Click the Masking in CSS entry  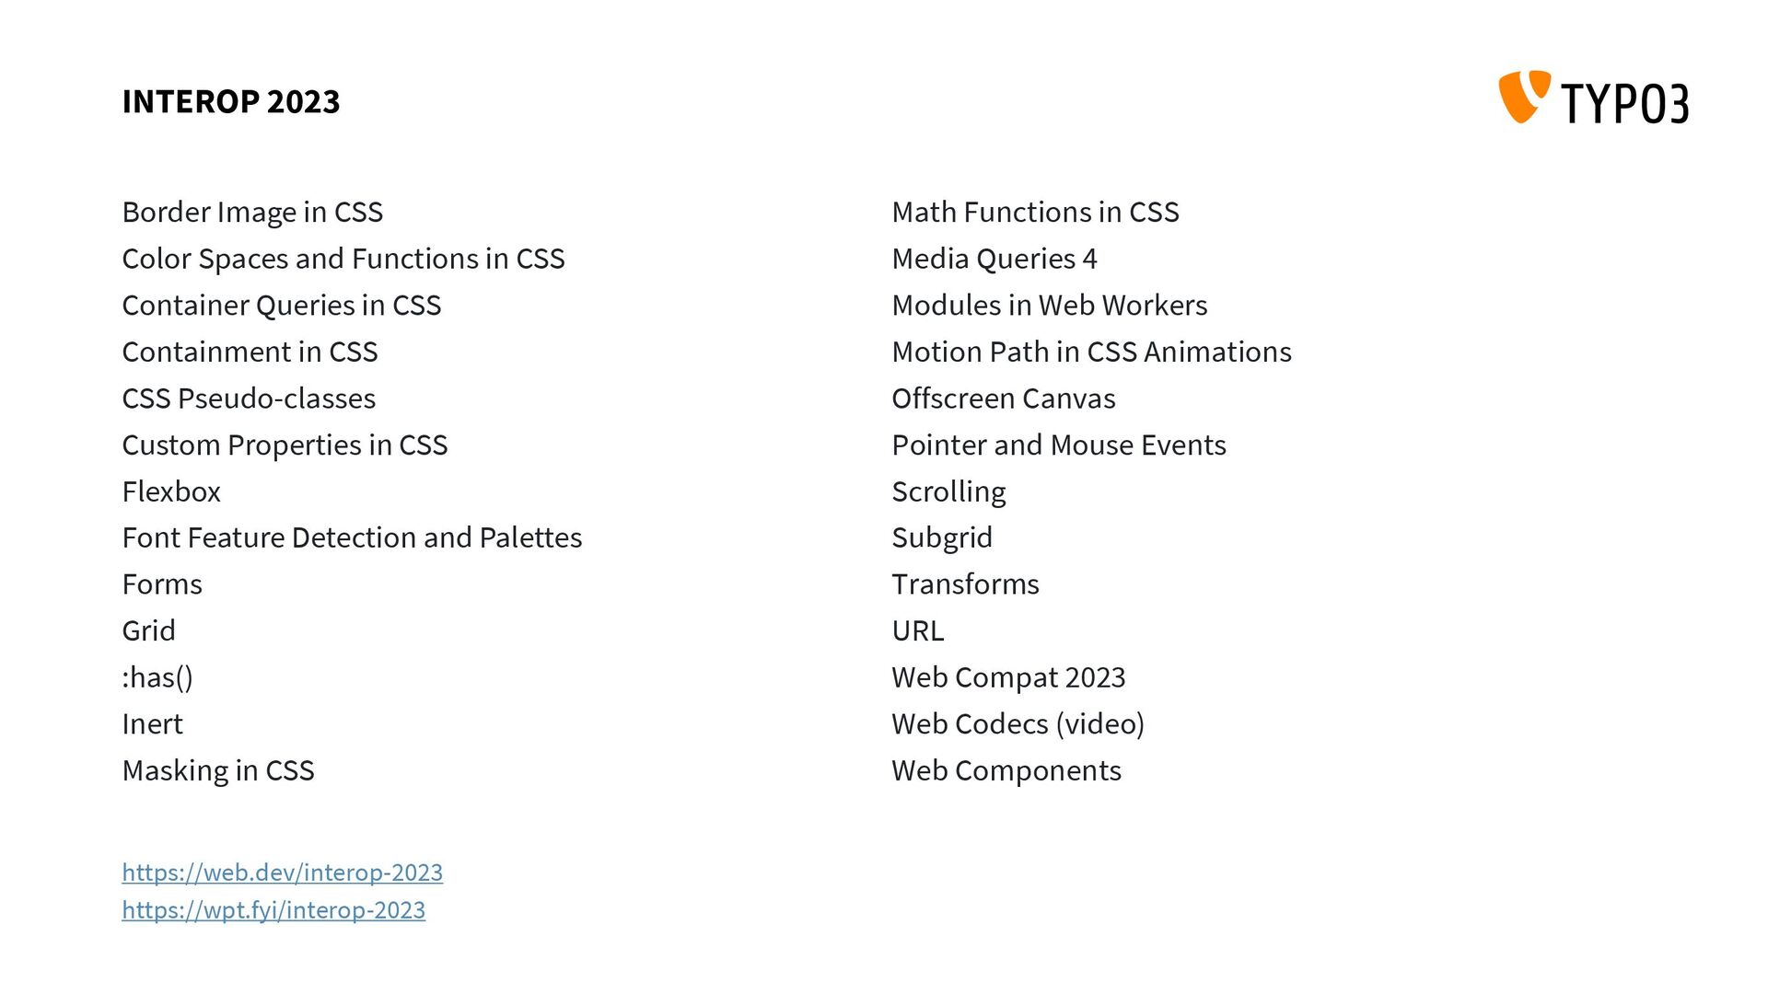click(218, 771)
